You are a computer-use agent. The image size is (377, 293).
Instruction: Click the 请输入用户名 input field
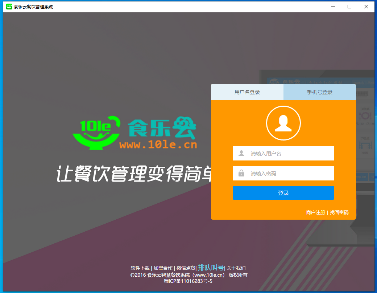(x=283, y=153)
